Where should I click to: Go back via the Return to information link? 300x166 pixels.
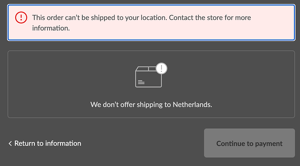(x=45, y=143)
